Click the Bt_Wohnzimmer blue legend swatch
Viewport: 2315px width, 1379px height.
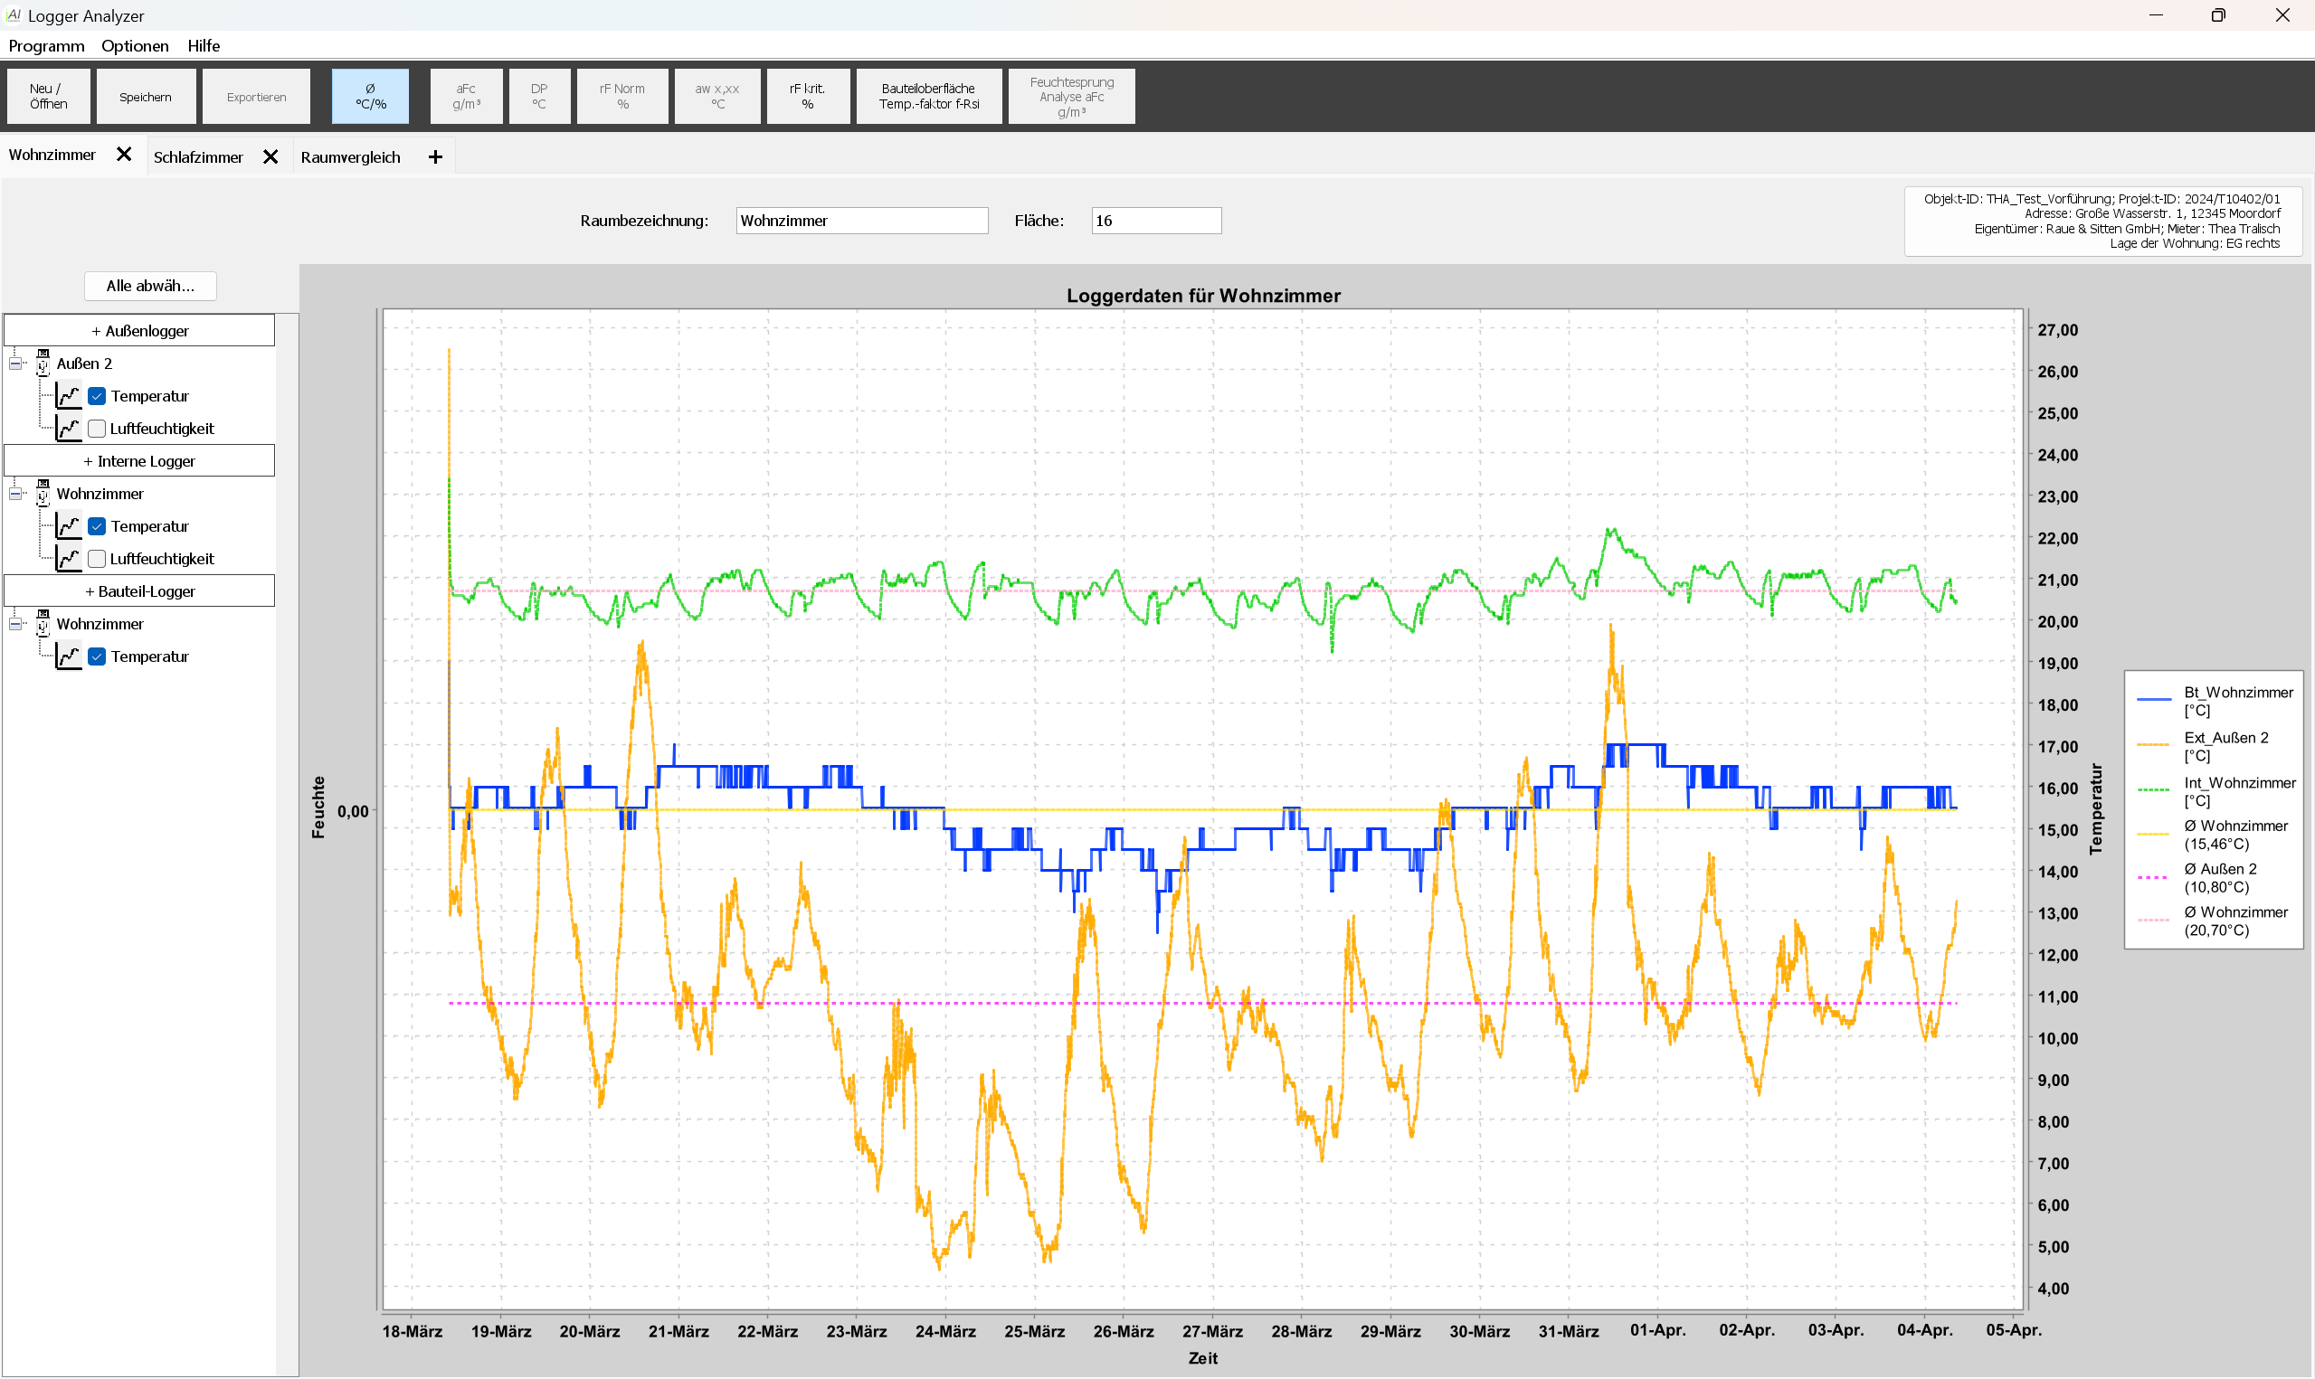click(2152, 698)
